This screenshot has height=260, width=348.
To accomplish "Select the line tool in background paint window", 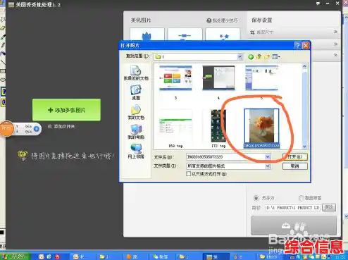I will tap(3, 62).
